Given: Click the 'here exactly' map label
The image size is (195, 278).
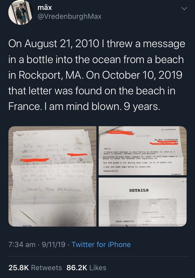Looking at the screenshot, I should point(125,221).
